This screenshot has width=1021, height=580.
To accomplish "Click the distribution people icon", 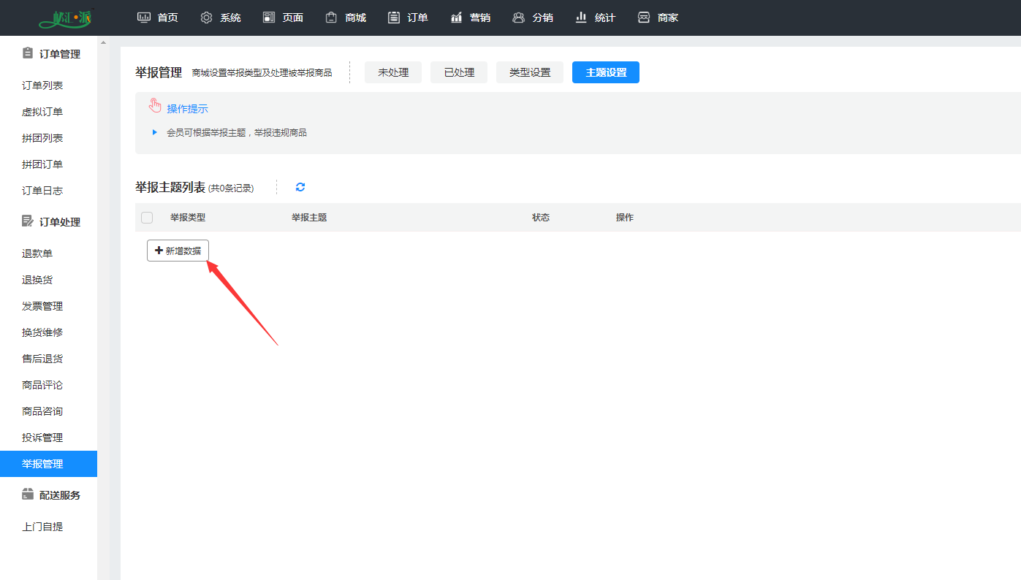I will coord(519,18).
